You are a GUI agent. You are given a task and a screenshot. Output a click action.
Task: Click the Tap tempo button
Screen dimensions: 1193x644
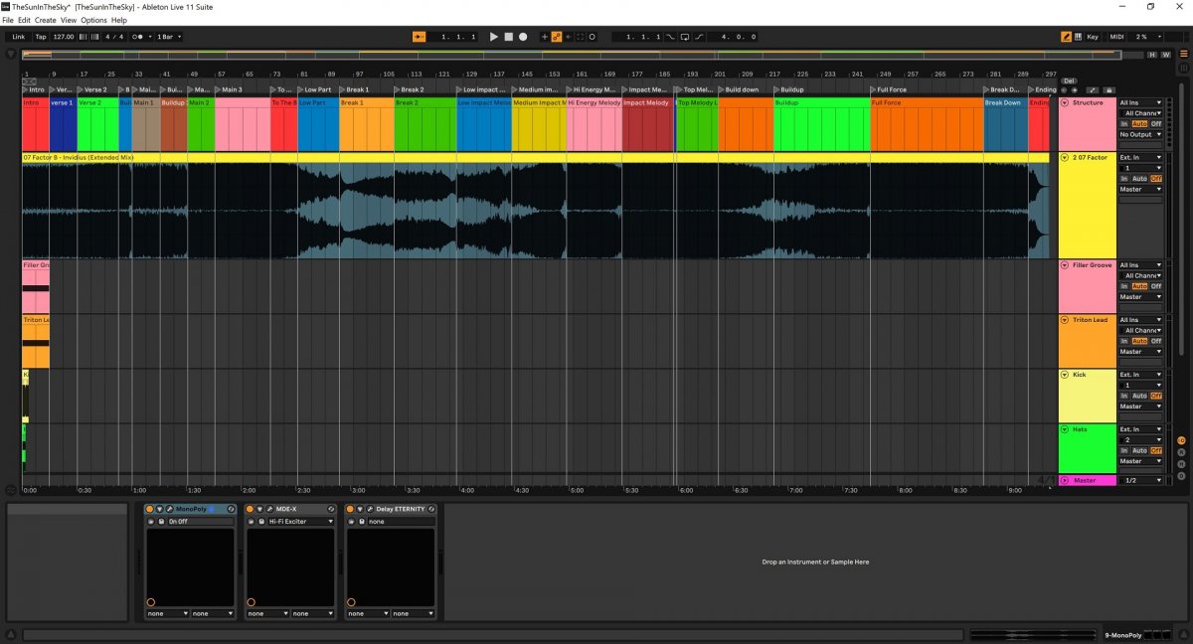tap(41, 37)
